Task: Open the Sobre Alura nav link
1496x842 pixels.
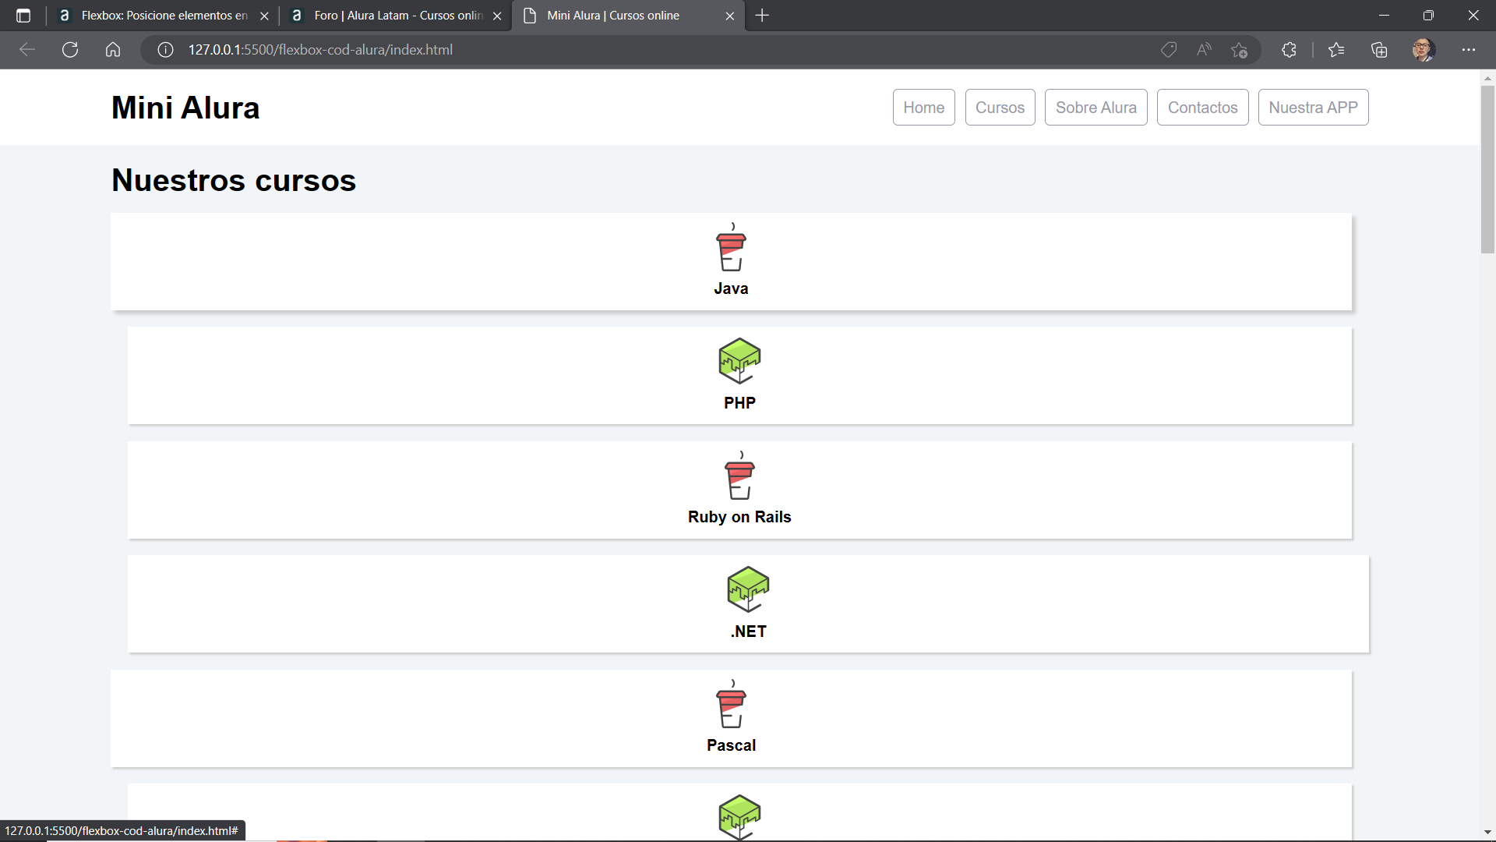Action: (x=1096, y=108)
